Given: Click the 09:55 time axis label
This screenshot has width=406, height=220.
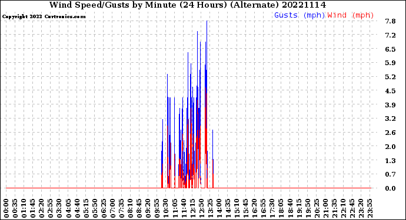Looking at the screenshot, I should (157, 208).
